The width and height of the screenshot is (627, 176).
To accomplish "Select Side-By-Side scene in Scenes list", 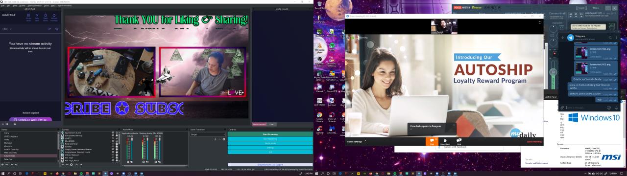I will (x=29, y=156).
